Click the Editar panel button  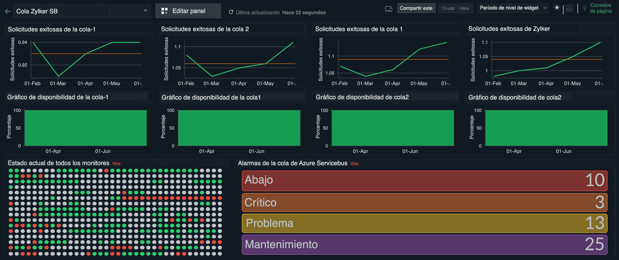[x=188, y=11]
